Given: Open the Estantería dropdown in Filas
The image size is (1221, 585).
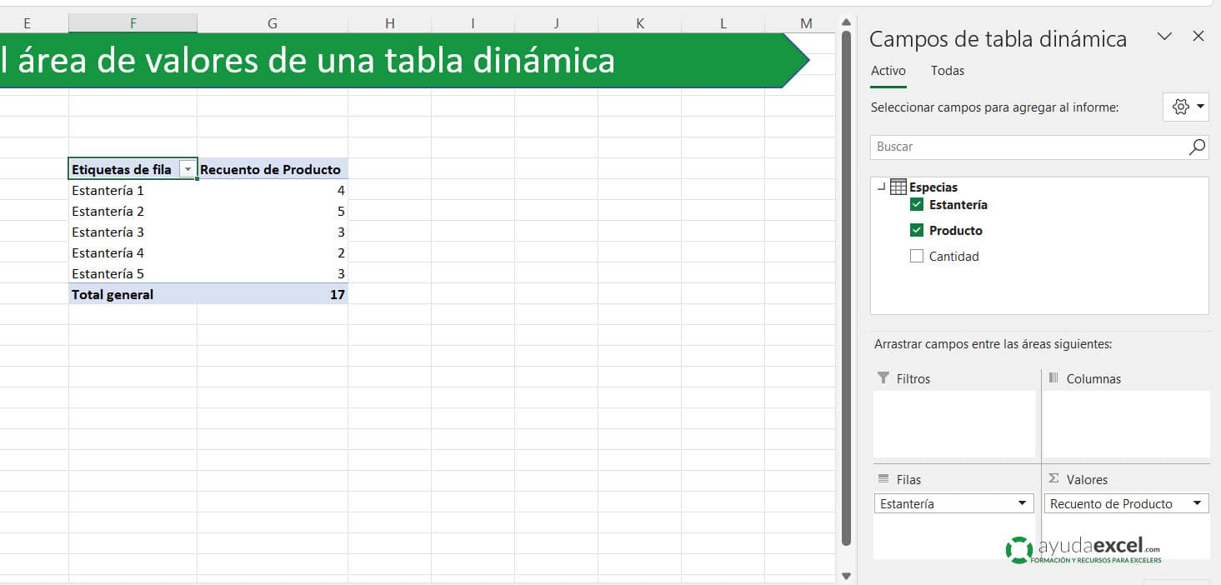Looking at the screenshot, I should [1023, 503].
